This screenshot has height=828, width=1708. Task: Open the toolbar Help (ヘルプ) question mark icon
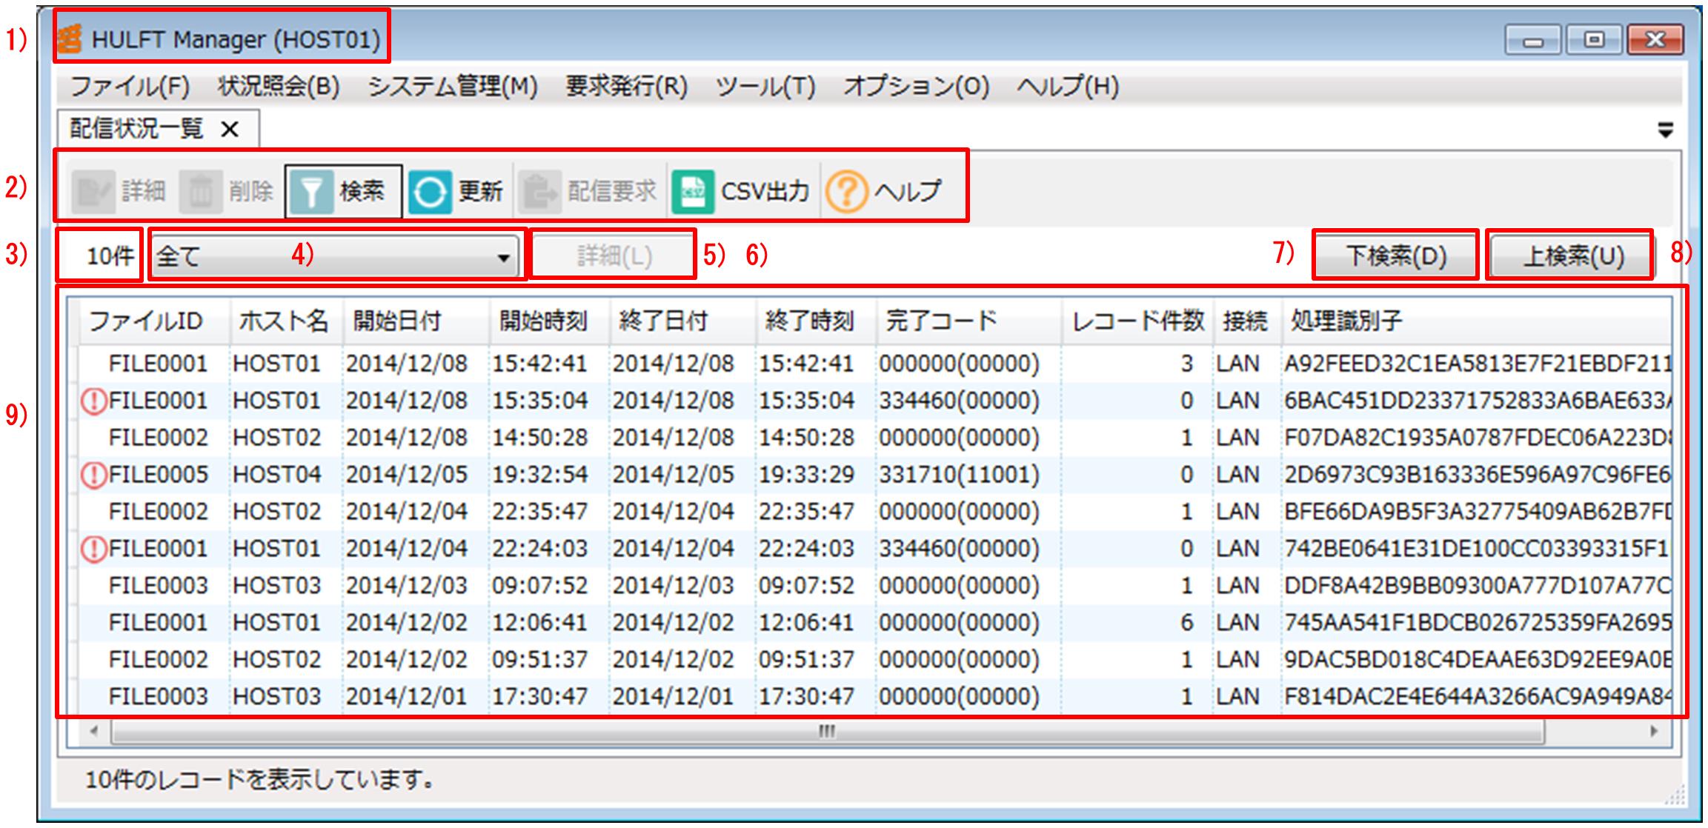point(846,193)
